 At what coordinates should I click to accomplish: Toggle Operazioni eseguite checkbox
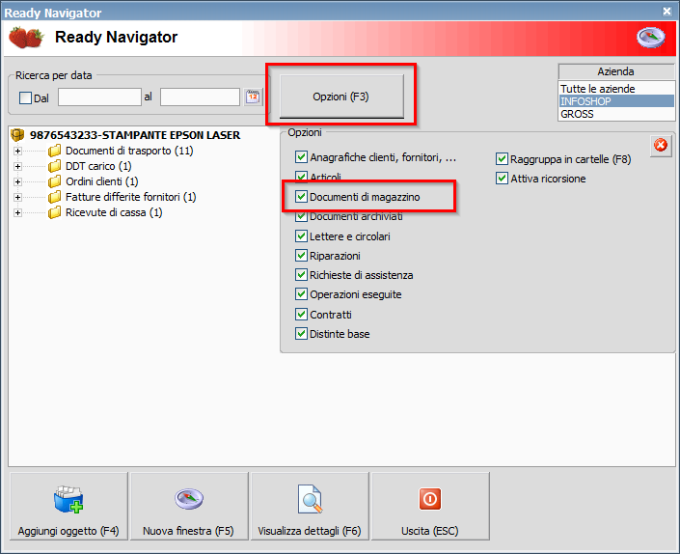[301, 294]
